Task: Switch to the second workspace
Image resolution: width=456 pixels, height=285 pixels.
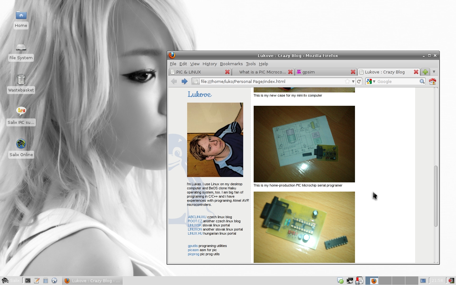Action: (385, 281)
